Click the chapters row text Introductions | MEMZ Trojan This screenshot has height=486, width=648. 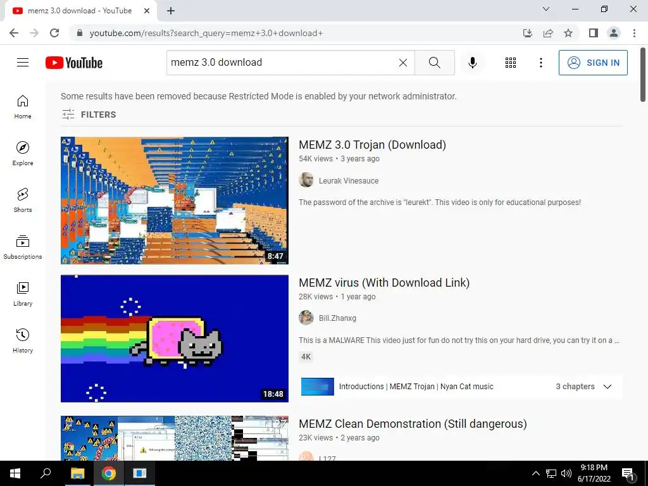click(x=416, y=387)
